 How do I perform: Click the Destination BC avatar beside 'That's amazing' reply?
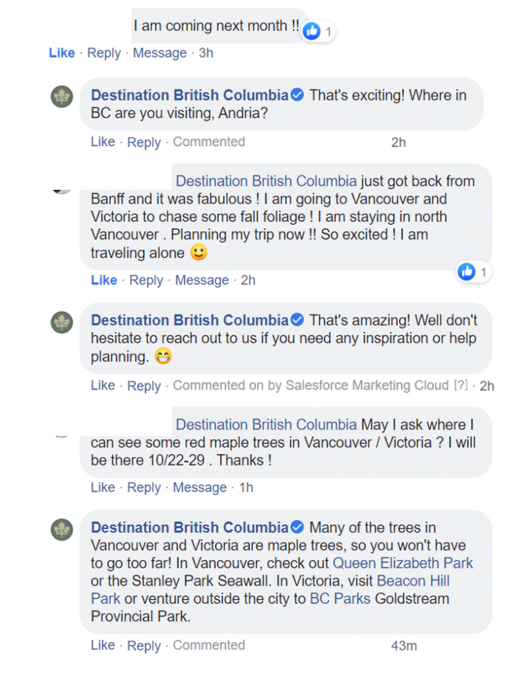[x=62, y=322]
